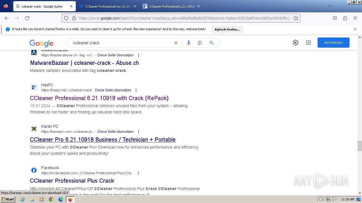Image resolution: width=362 pixels, height=203 pixels.
Task: Open a new tab with the plus button
Action: pyautogui.click(x=209, y=6)
